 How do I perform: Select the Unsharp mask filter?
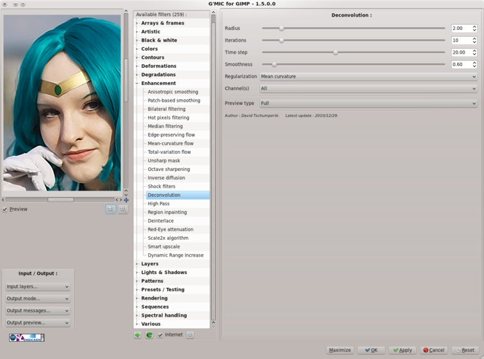(x=164, y=161)
